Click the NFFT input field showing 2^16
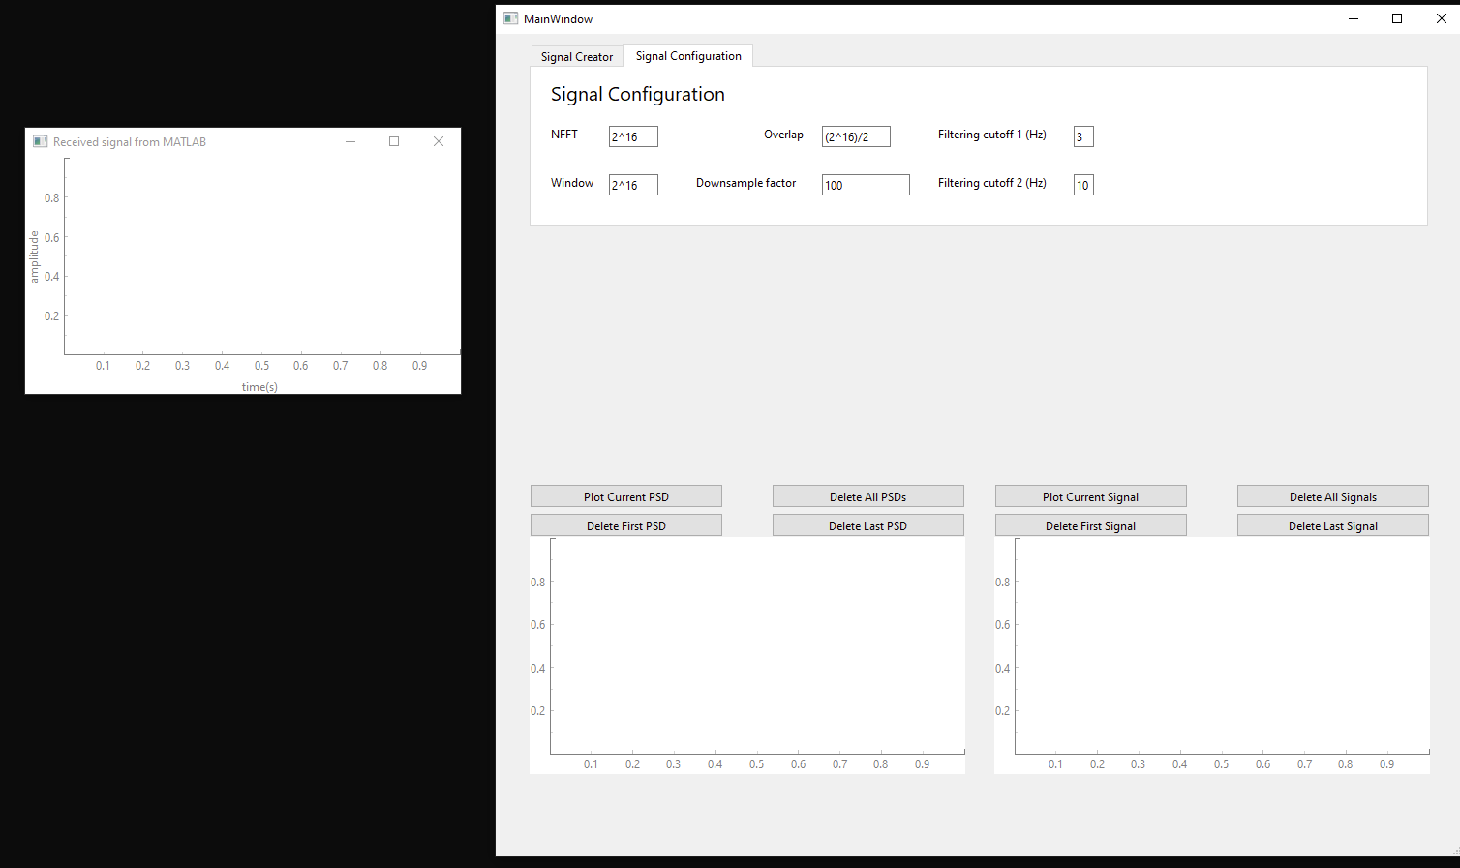 click(632, 135)
